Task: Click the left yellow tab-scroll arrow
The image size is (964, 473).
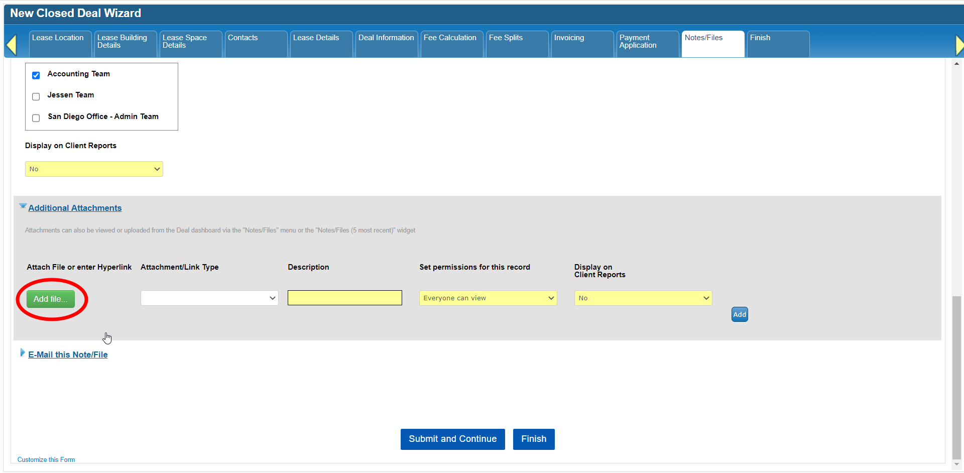Action: 12,45
